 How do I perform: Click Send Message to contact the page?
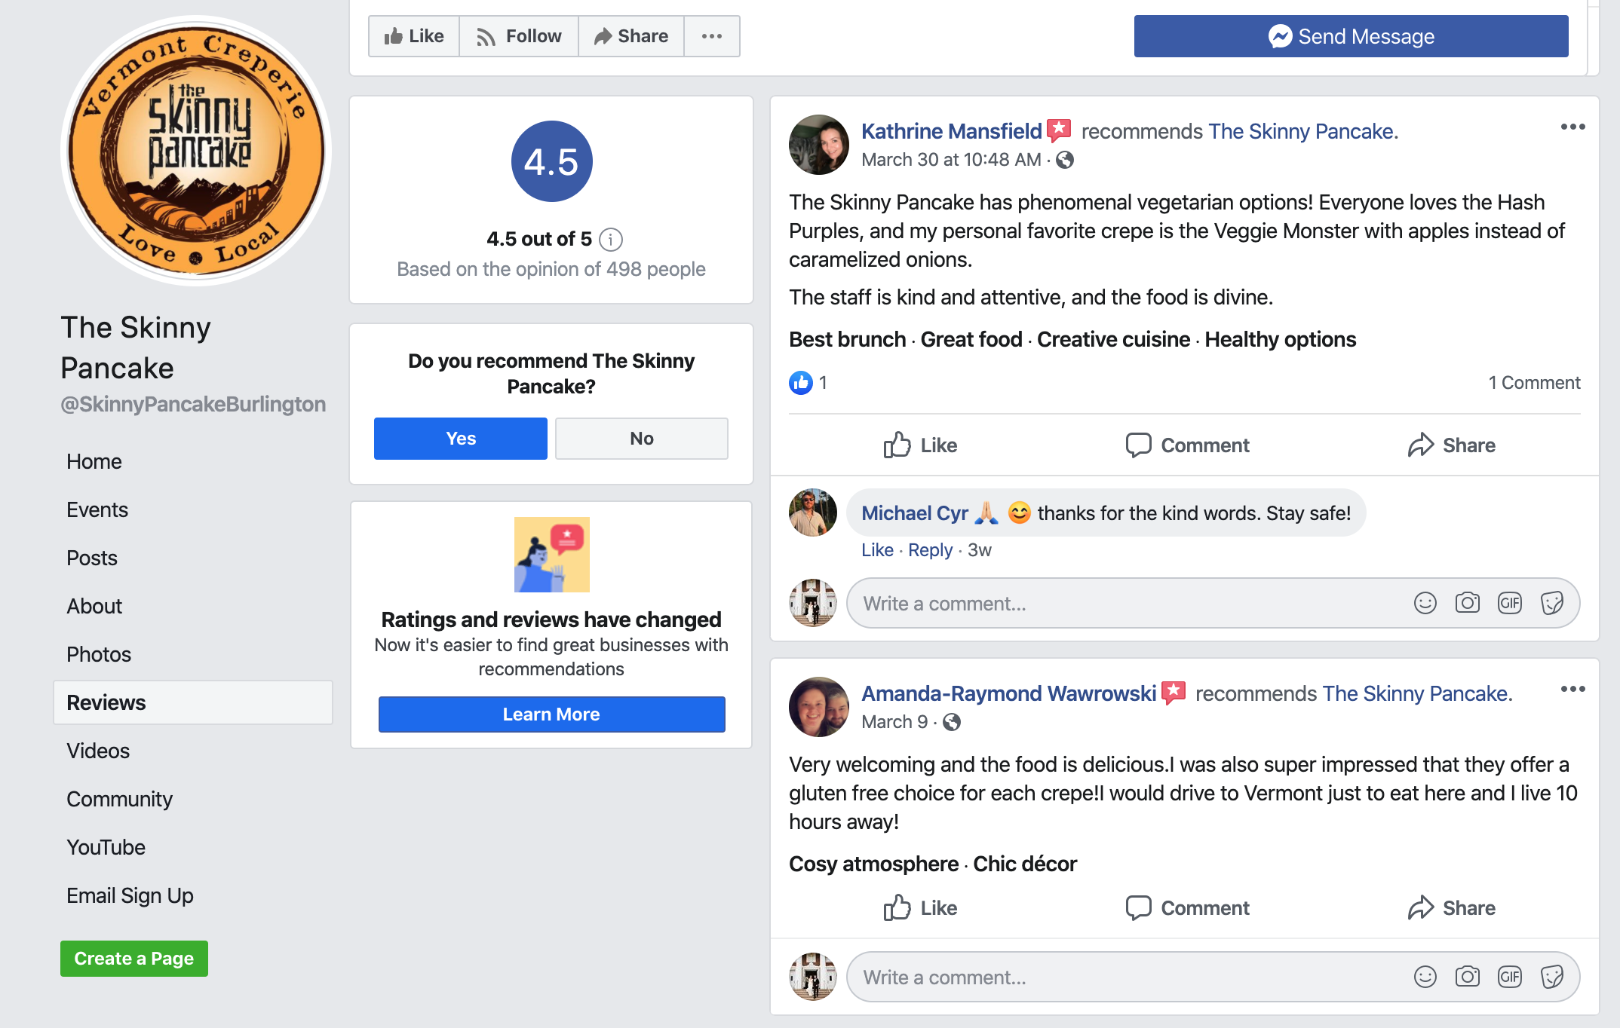pos(1349,35)
